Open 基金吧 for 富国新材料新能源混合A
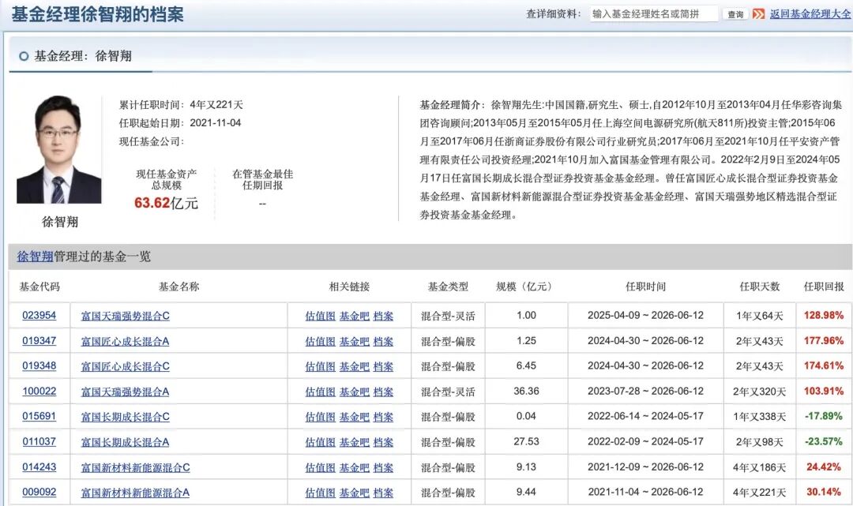Image resolution: width=853 pixels, height=506 pixels. pyautogui.click(x=354, y=493)
